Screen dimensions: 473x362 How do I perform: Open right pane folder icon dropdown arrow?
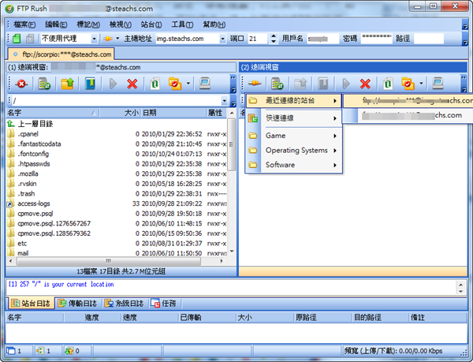tap(421, 84)
